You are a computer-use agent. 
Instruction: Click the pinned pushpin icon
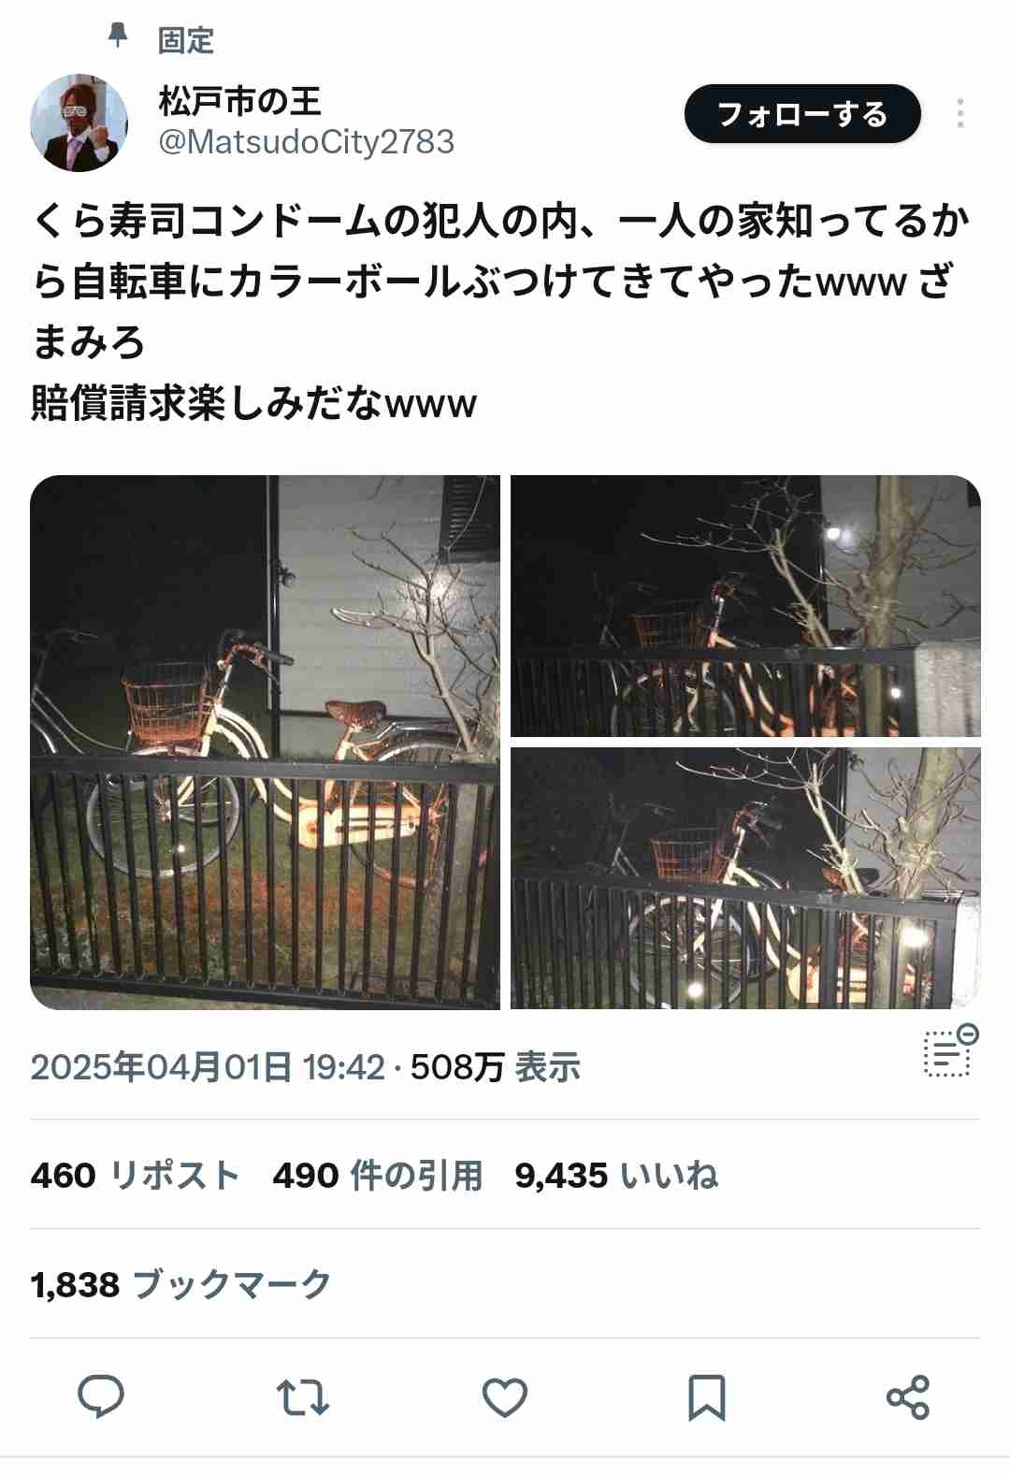[x=118, y=36]
